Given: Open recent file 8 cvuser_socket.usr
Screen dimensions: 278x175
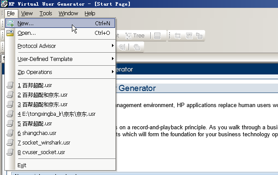Looking at the screenshot, I should (x=60, y=152).
